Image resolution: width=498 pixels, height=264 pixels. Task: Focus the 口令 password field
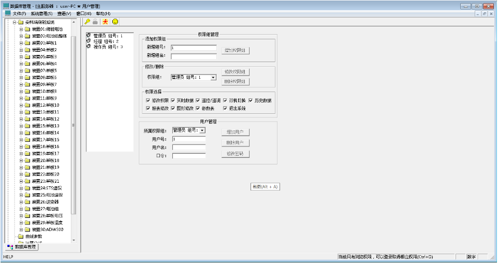(x=189, y=156)
